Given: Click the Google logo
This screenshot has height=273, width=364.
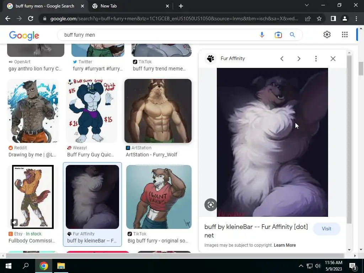Looking at the screenshot, I should point(24,35).
